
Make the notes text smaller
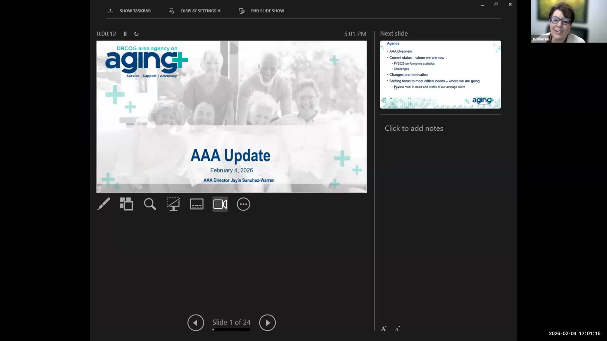coord(397,329)
